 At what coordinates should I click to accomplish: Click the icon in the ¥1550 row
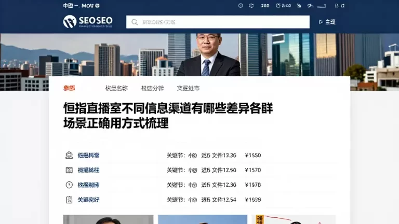[x=69, y=155]
